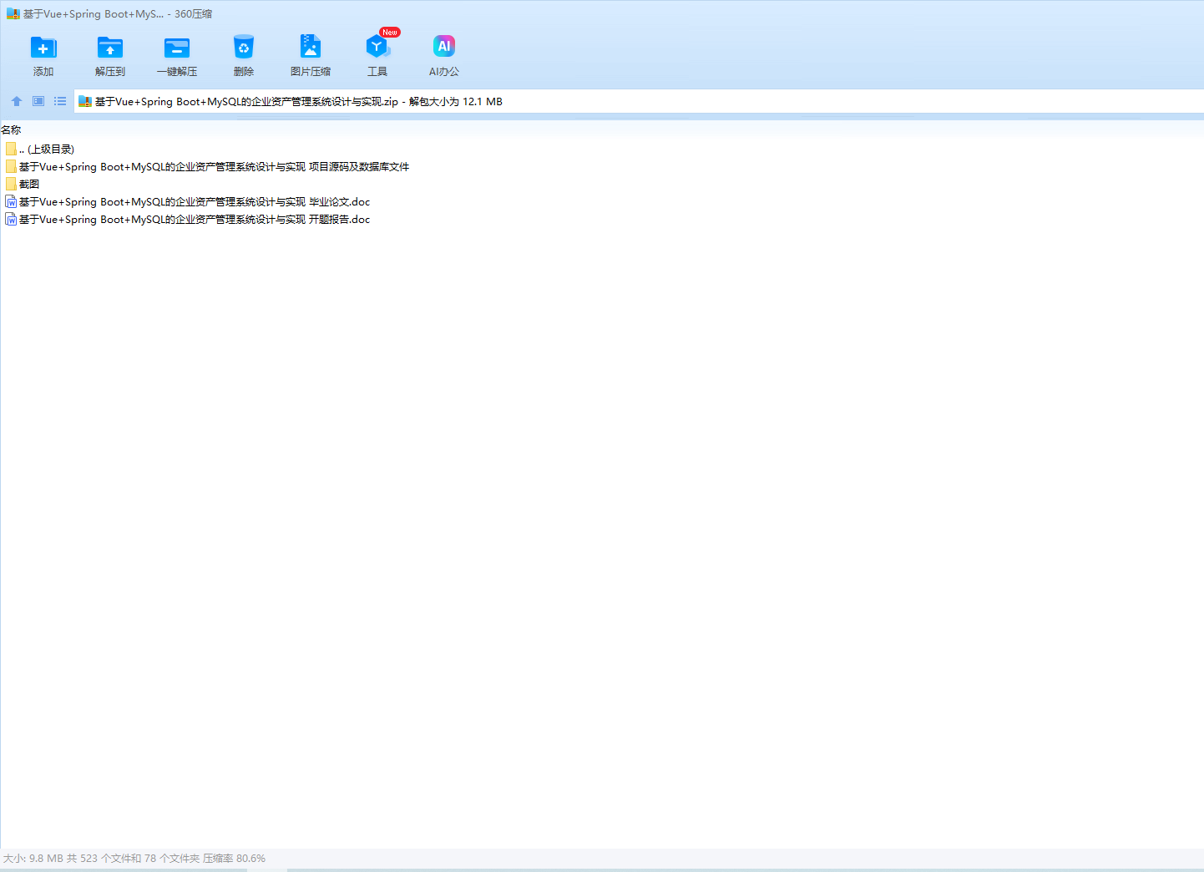Select the 开题报告.doc file
This screenshot has width=1204, height=872.
click(194, 220)
